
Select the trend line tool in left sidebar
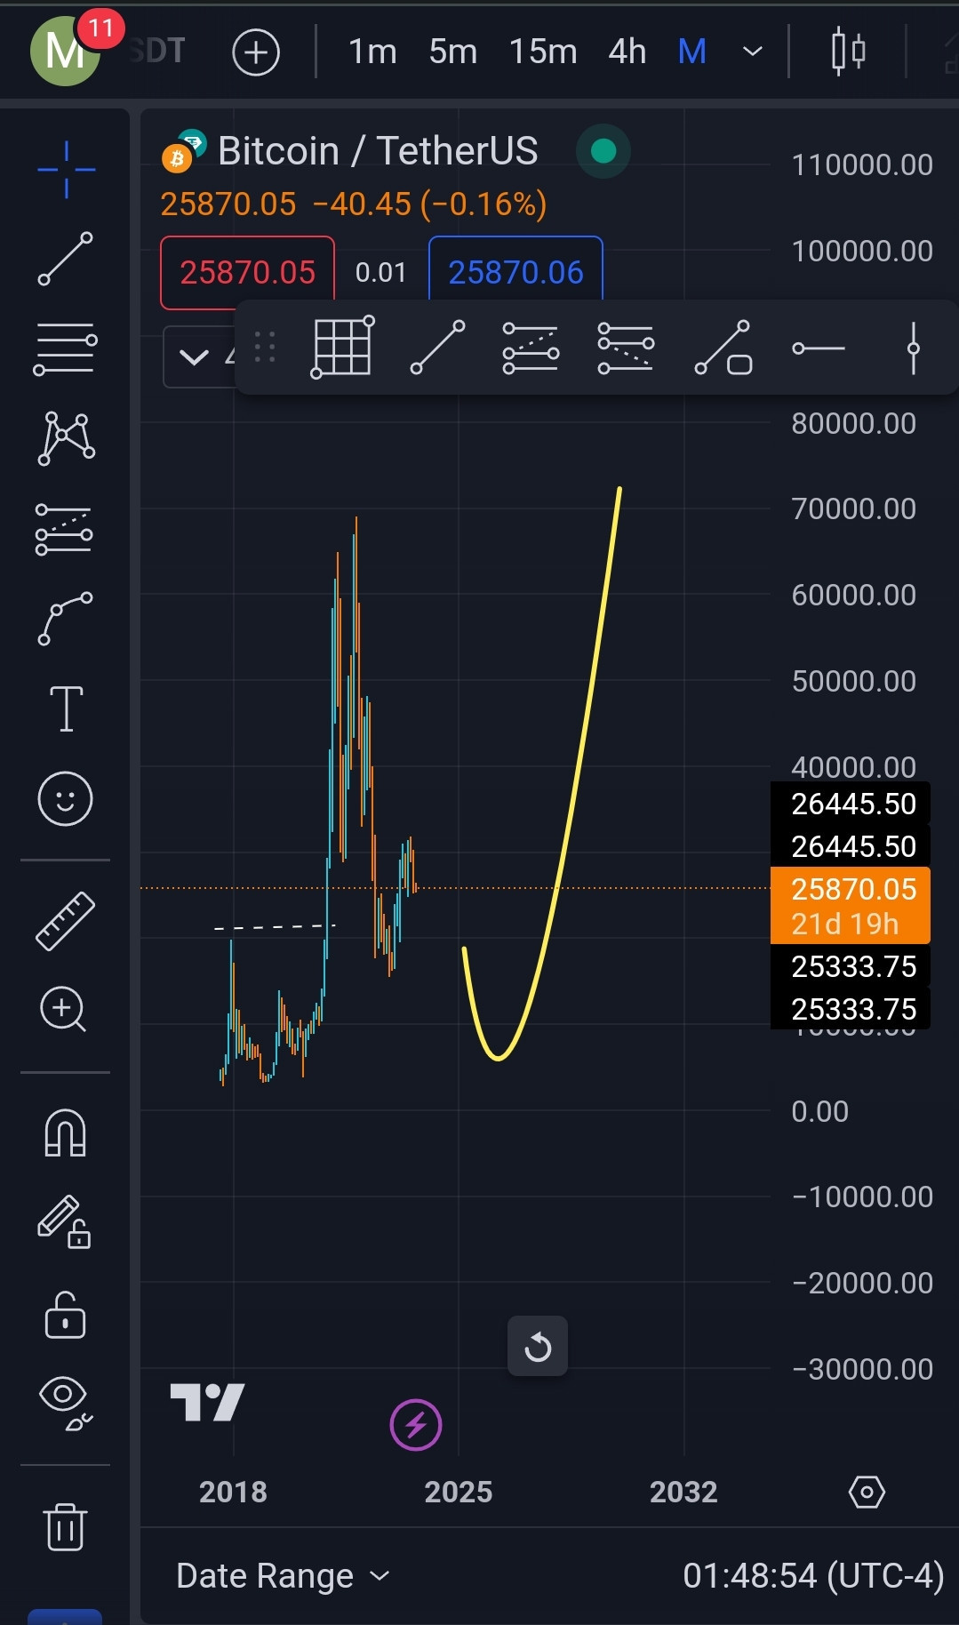point(66,258)
